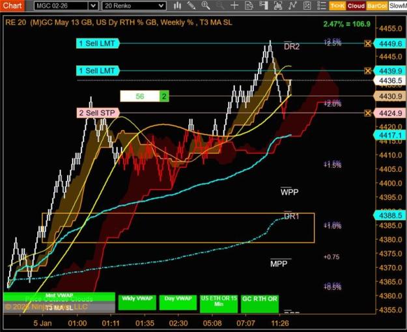Screen dimensions: 407x332
Task: Open the strategies icon
Action: [x=307, y=6]
